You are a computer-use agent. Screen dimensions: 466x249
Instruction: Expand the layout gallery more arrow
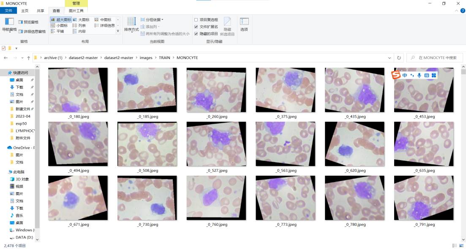118,31
